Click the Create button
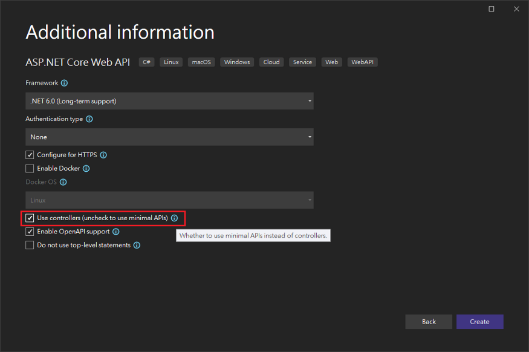The height and width of the screenshot is (352, 529). click(x=479, y=321)
